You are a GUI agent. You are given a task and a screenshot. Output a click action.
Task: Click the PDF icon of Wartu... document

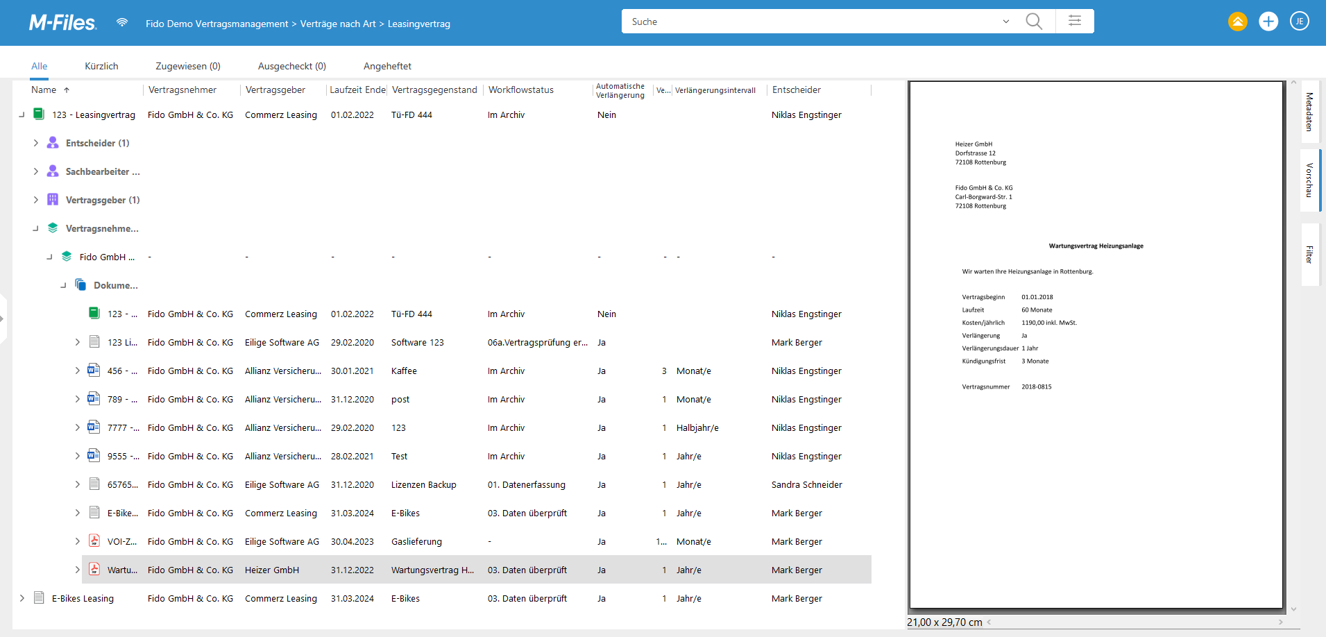pos(94,570)
